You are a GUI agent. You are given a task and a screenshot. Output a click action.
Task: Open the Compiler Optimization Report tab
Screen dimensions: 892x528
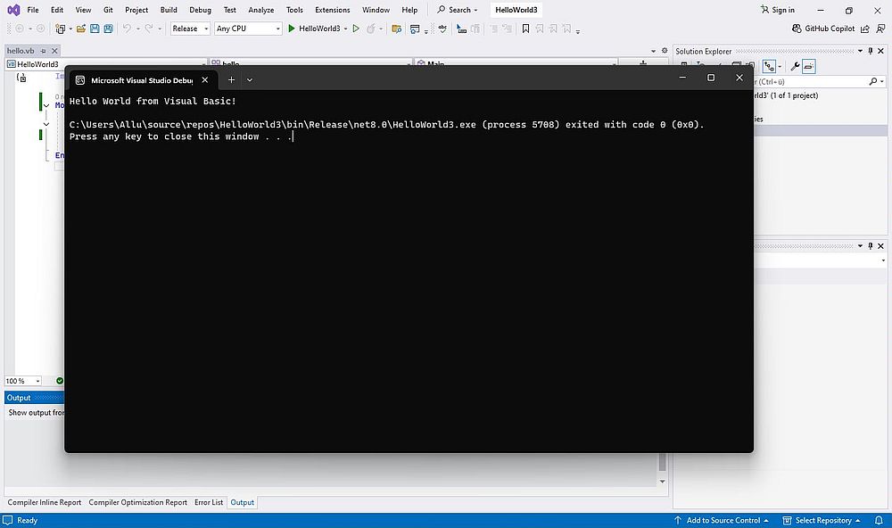[137, 502]
